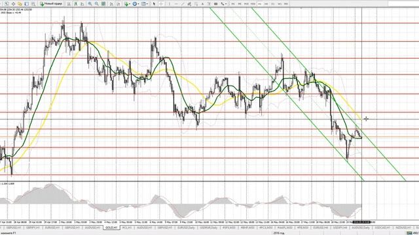The image size is (419, 235).
Task: Click the connection status bars indicator
Action: click(409, 233)
